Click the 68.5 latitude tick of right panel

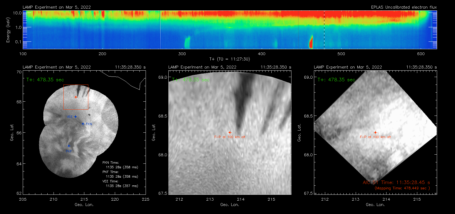[308, 116]
